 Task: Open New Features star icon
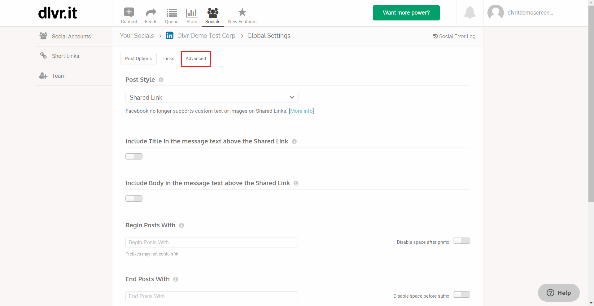click(242, 12)
